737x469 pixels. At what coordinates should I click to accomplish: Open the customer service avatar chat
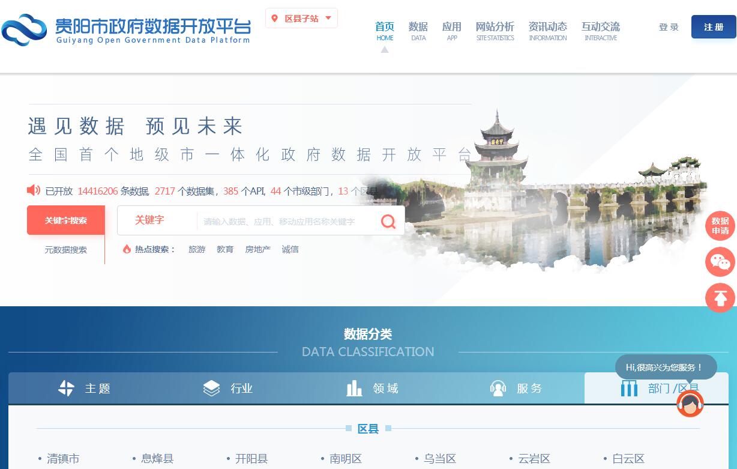(690, 404)
